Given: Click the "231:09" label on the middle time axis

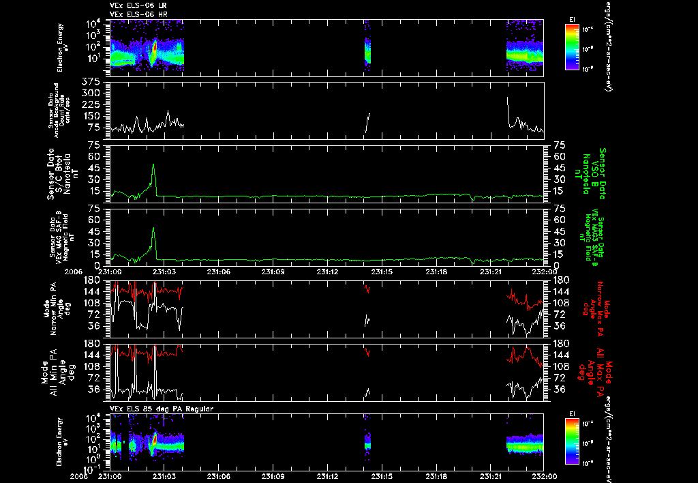Looking at the screenshot, I should point(273,272).
